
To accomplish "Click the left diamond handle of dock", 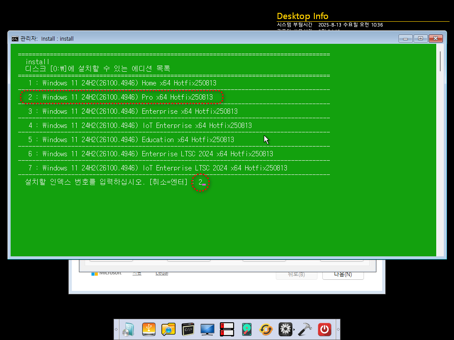I will point(116,329).
